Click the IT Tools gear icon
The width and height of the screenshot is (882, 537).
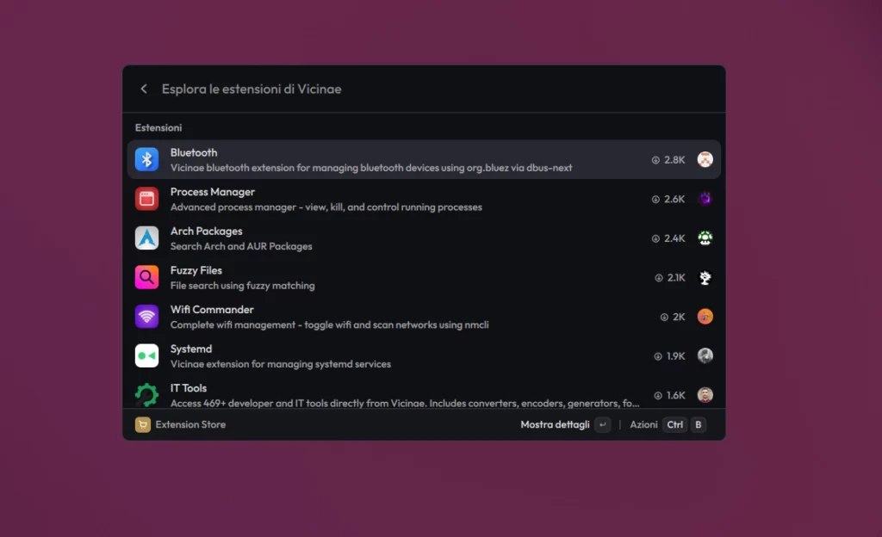point(146,395)
